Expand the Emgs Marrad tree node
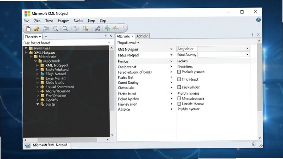The image size is (283, 159). pos(37,78)
